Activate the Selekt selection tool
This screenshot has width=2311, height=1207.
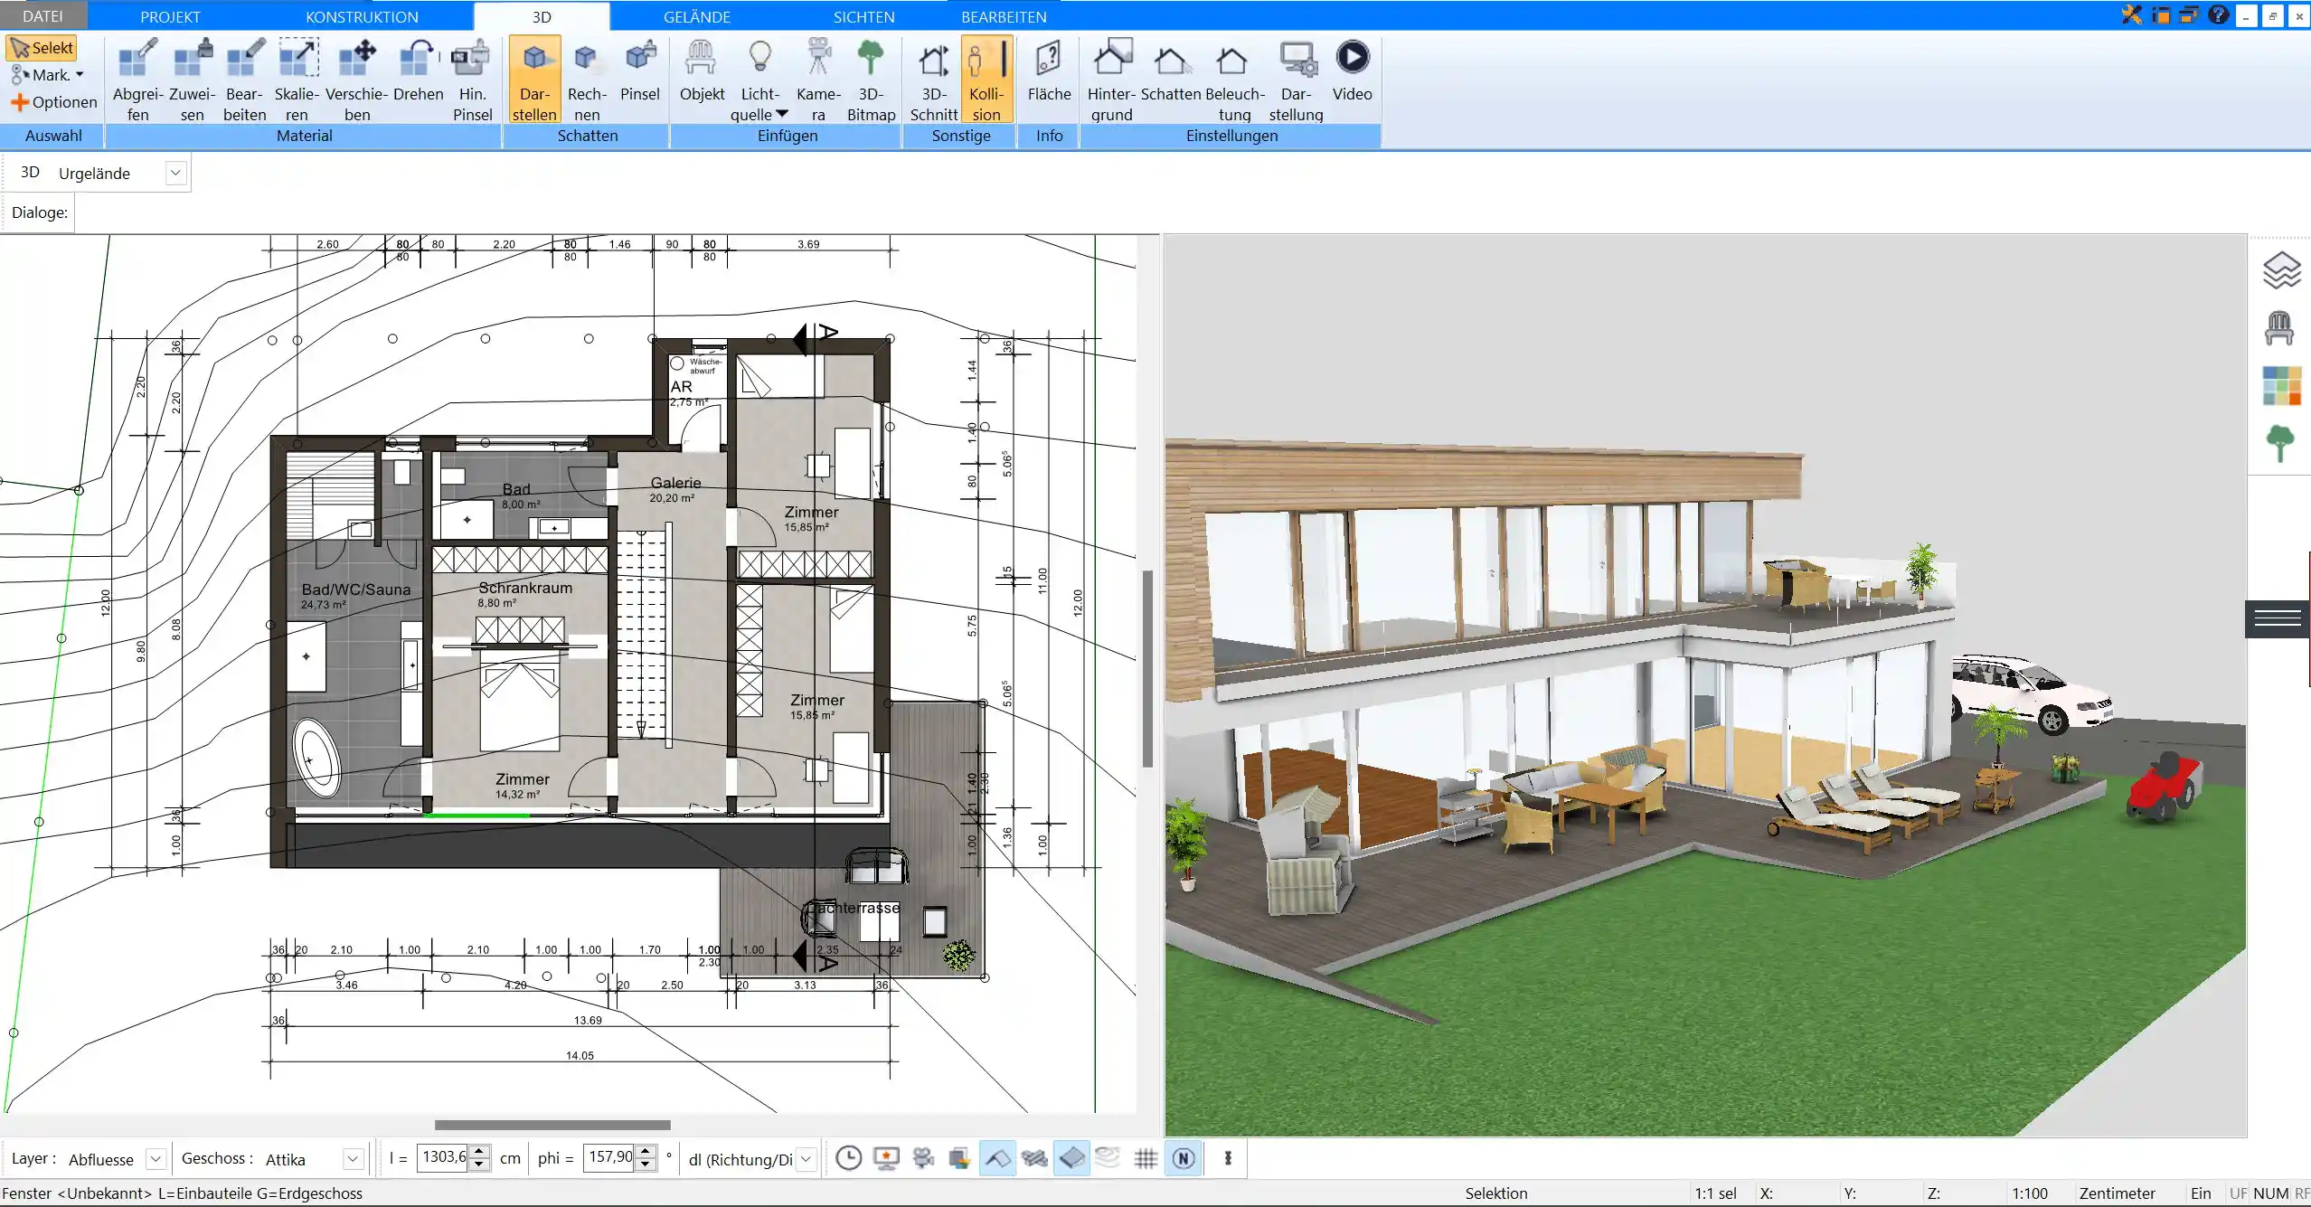coord(42,48)
